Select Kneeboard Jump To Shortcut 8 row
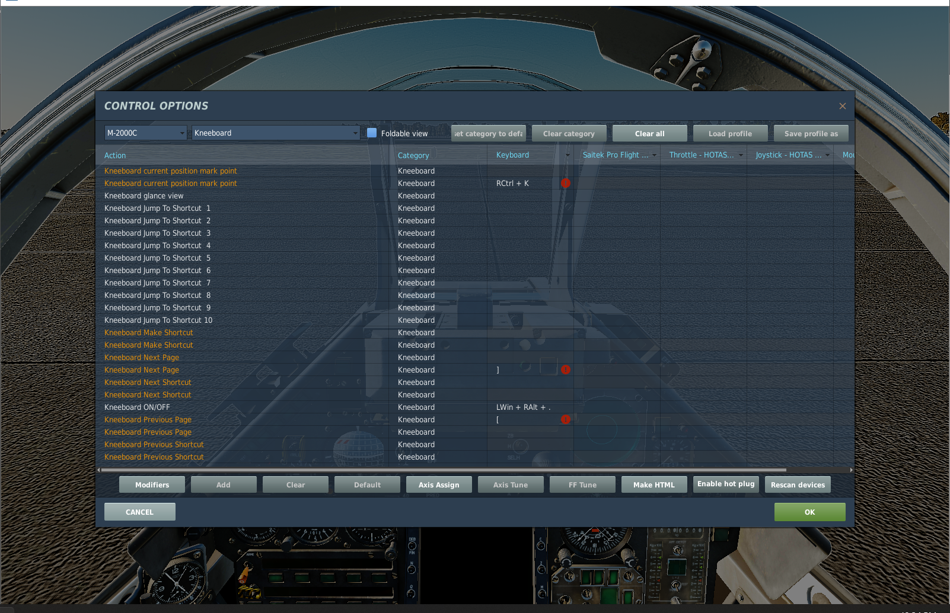The width and height of the screenshot is (950, 613). click(x=474, y=296)
